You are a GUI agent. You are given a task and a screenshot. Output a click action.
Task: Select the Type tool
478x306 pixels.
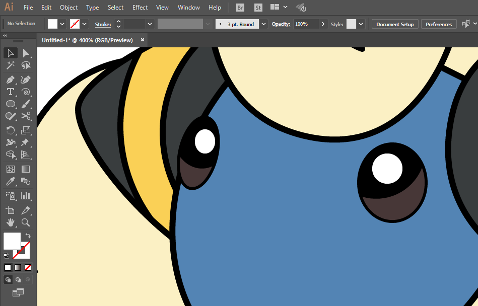point(11,92)
